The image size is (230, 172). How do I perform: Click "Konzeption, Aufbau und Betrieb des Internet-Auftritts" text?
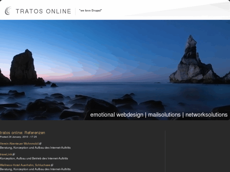(34, 158)
